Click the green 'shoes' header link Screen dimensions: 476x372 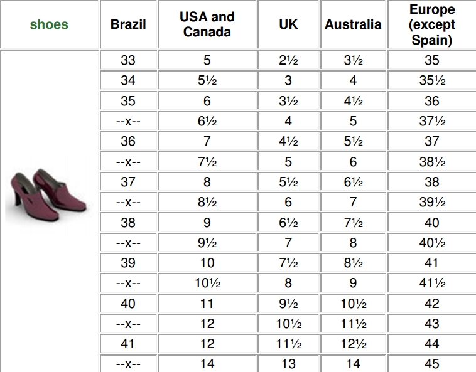click(x=49, y=24)
